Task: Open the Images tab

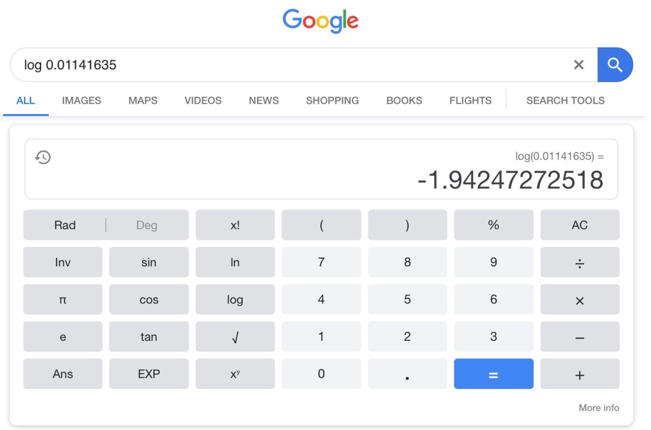Action: pos(81,100)
